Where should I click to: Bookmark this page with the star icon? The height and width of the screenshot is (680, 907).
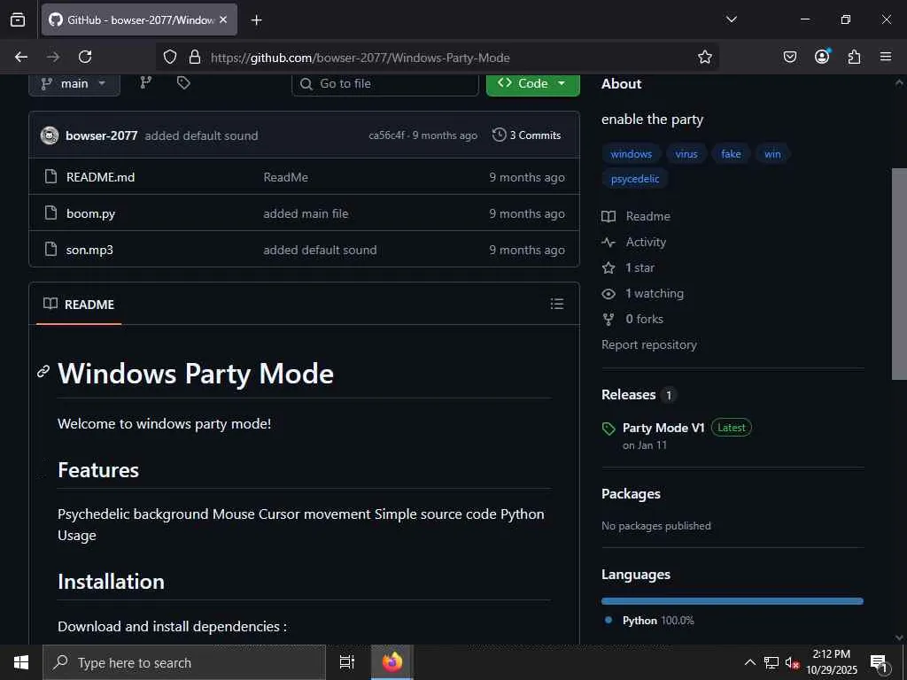tap(704, 57)
